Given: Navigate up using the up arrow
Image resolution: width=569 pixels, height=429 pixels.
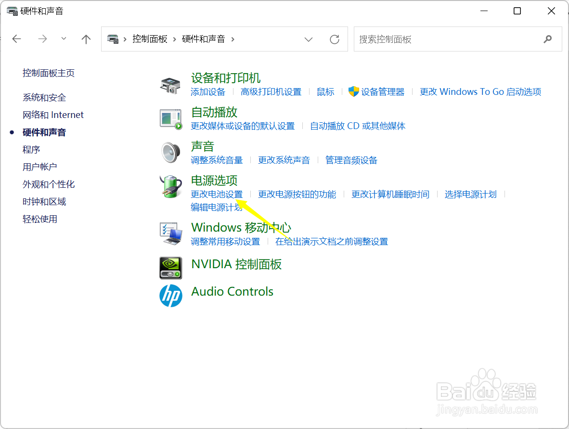Looking at the screenshot, I should 86,39.
